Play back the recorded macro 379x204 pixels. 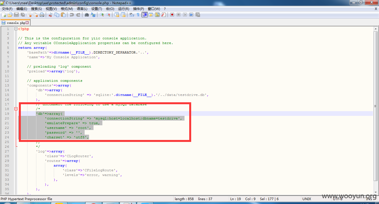185,15
